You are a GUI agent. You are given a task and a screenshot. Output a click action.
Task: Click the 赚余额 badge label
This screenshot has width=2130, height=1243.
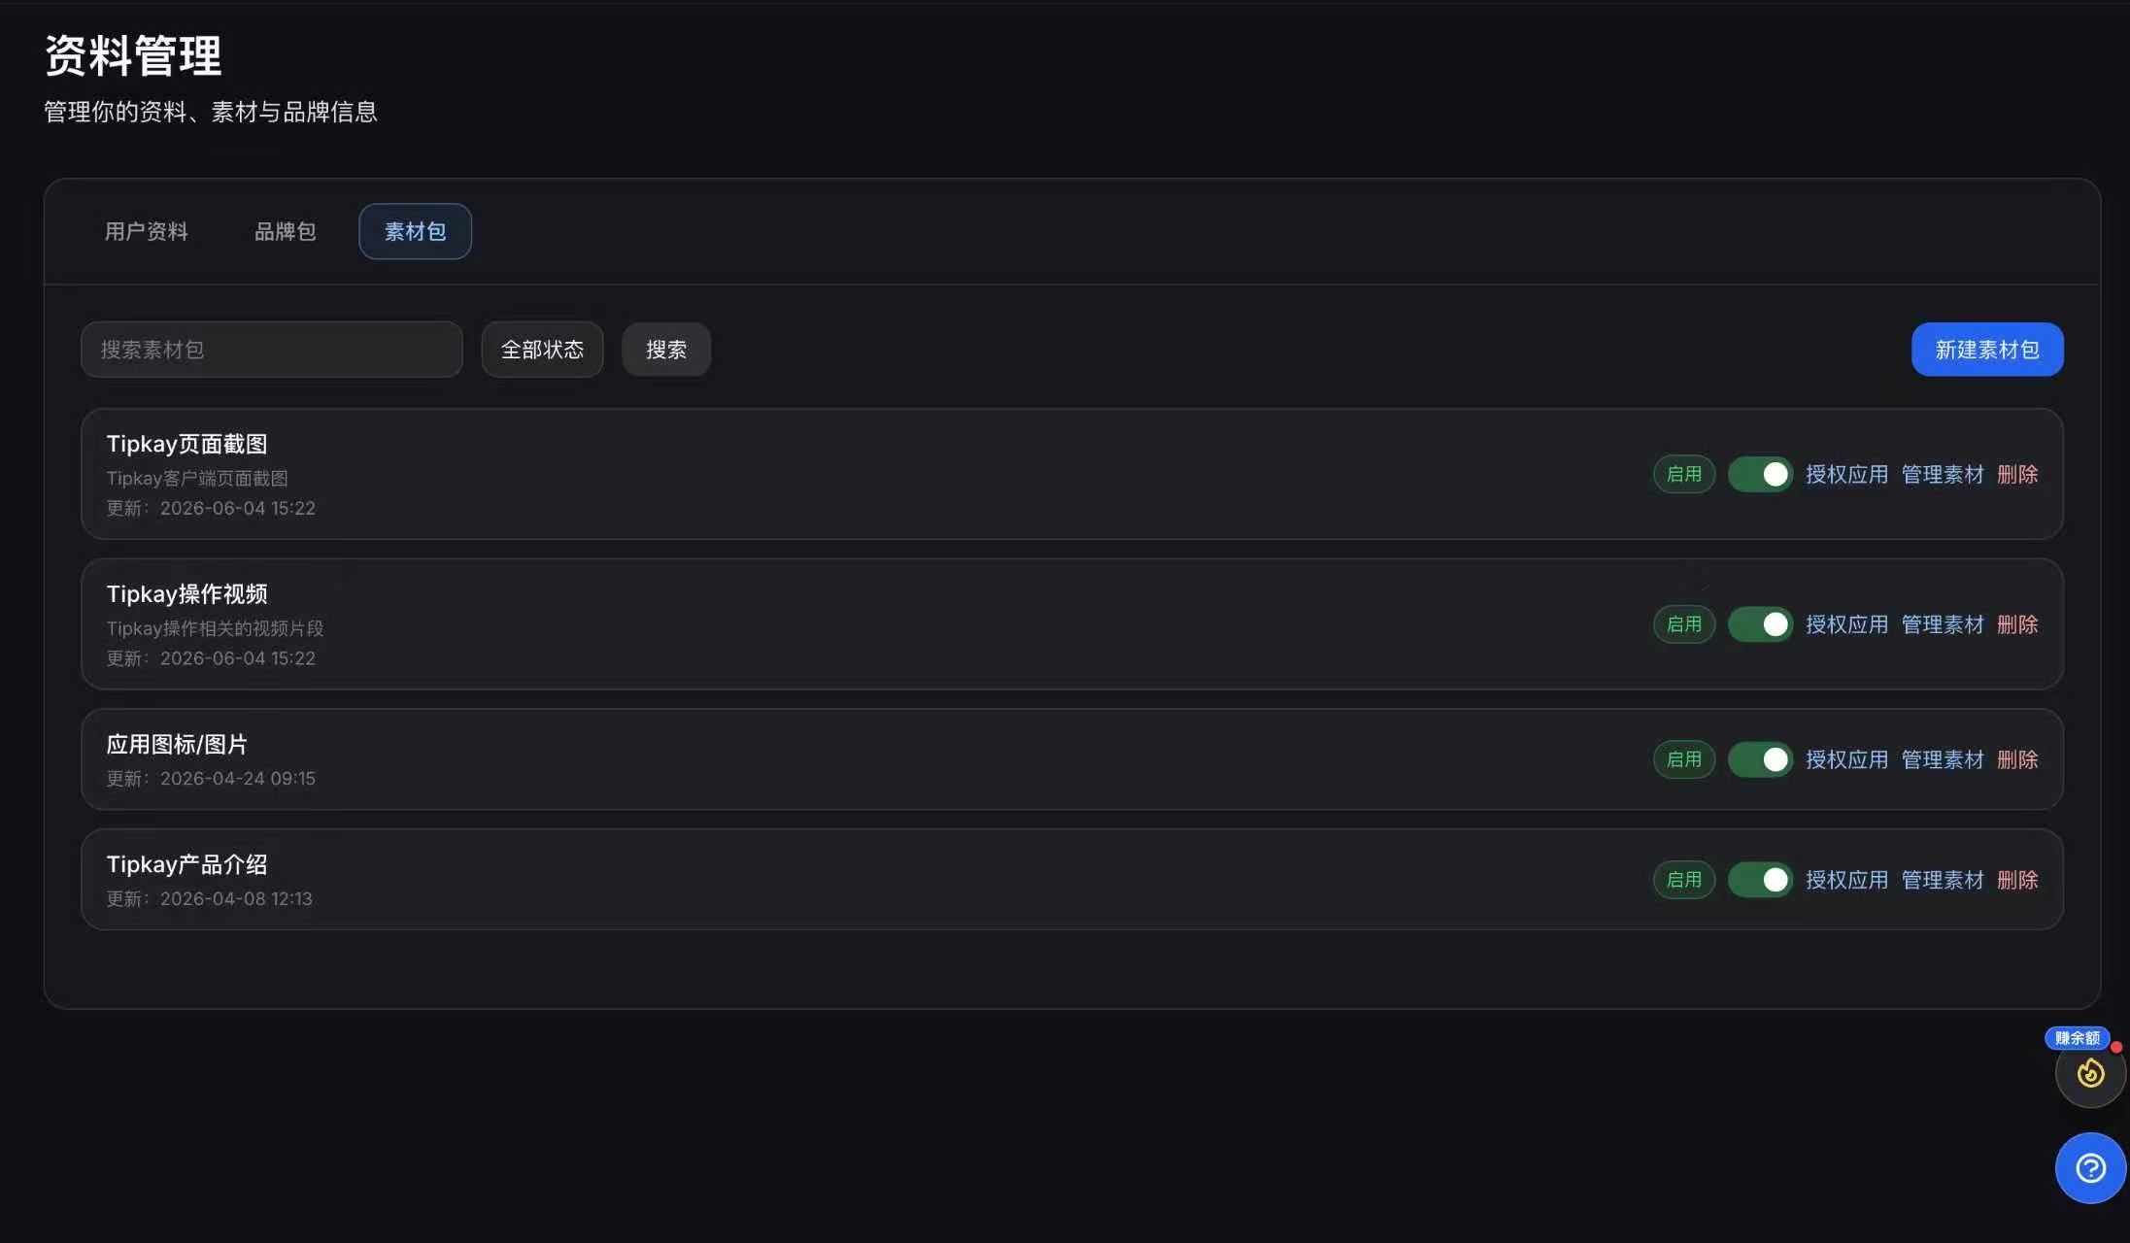pos(2077,1038)
